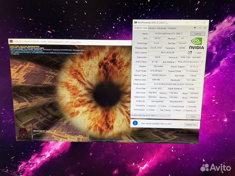Select the Validation tab

tap(172, 28)
